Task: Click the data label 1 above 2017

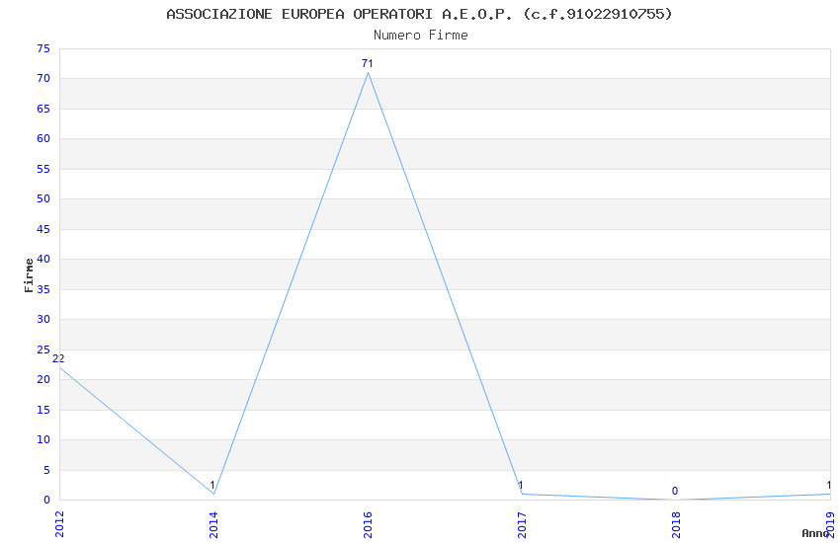Action: 521,485
